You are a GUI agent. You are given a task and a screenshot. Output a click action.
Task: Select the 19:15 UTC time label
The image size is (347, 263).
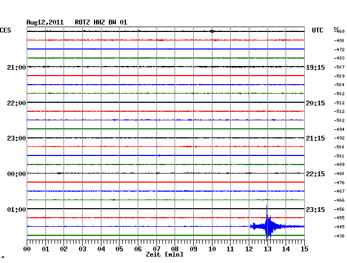(316, 68)
